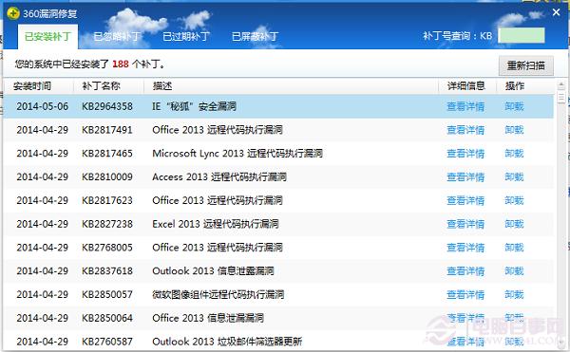The width and height of the screenshot is (570, 352).
Task: Open 查看详情 for KB2817465
Action: (x=465, y=154)
